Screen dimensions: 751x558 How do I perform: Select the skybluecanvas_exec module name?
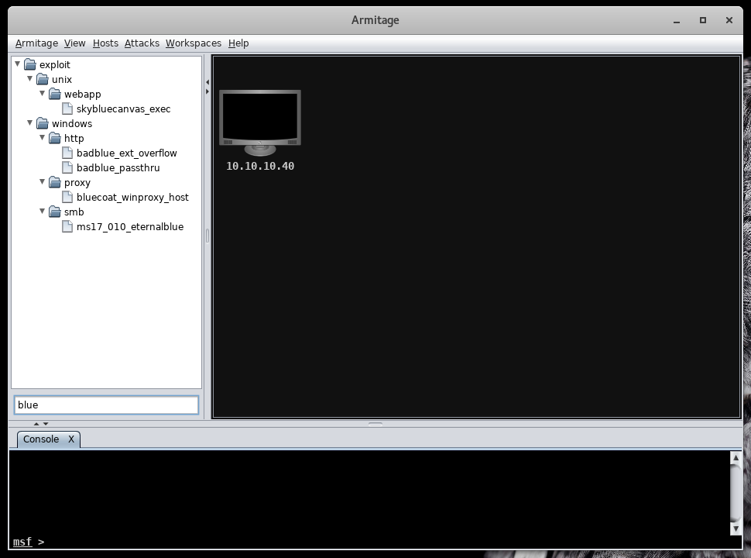(124, 108)
